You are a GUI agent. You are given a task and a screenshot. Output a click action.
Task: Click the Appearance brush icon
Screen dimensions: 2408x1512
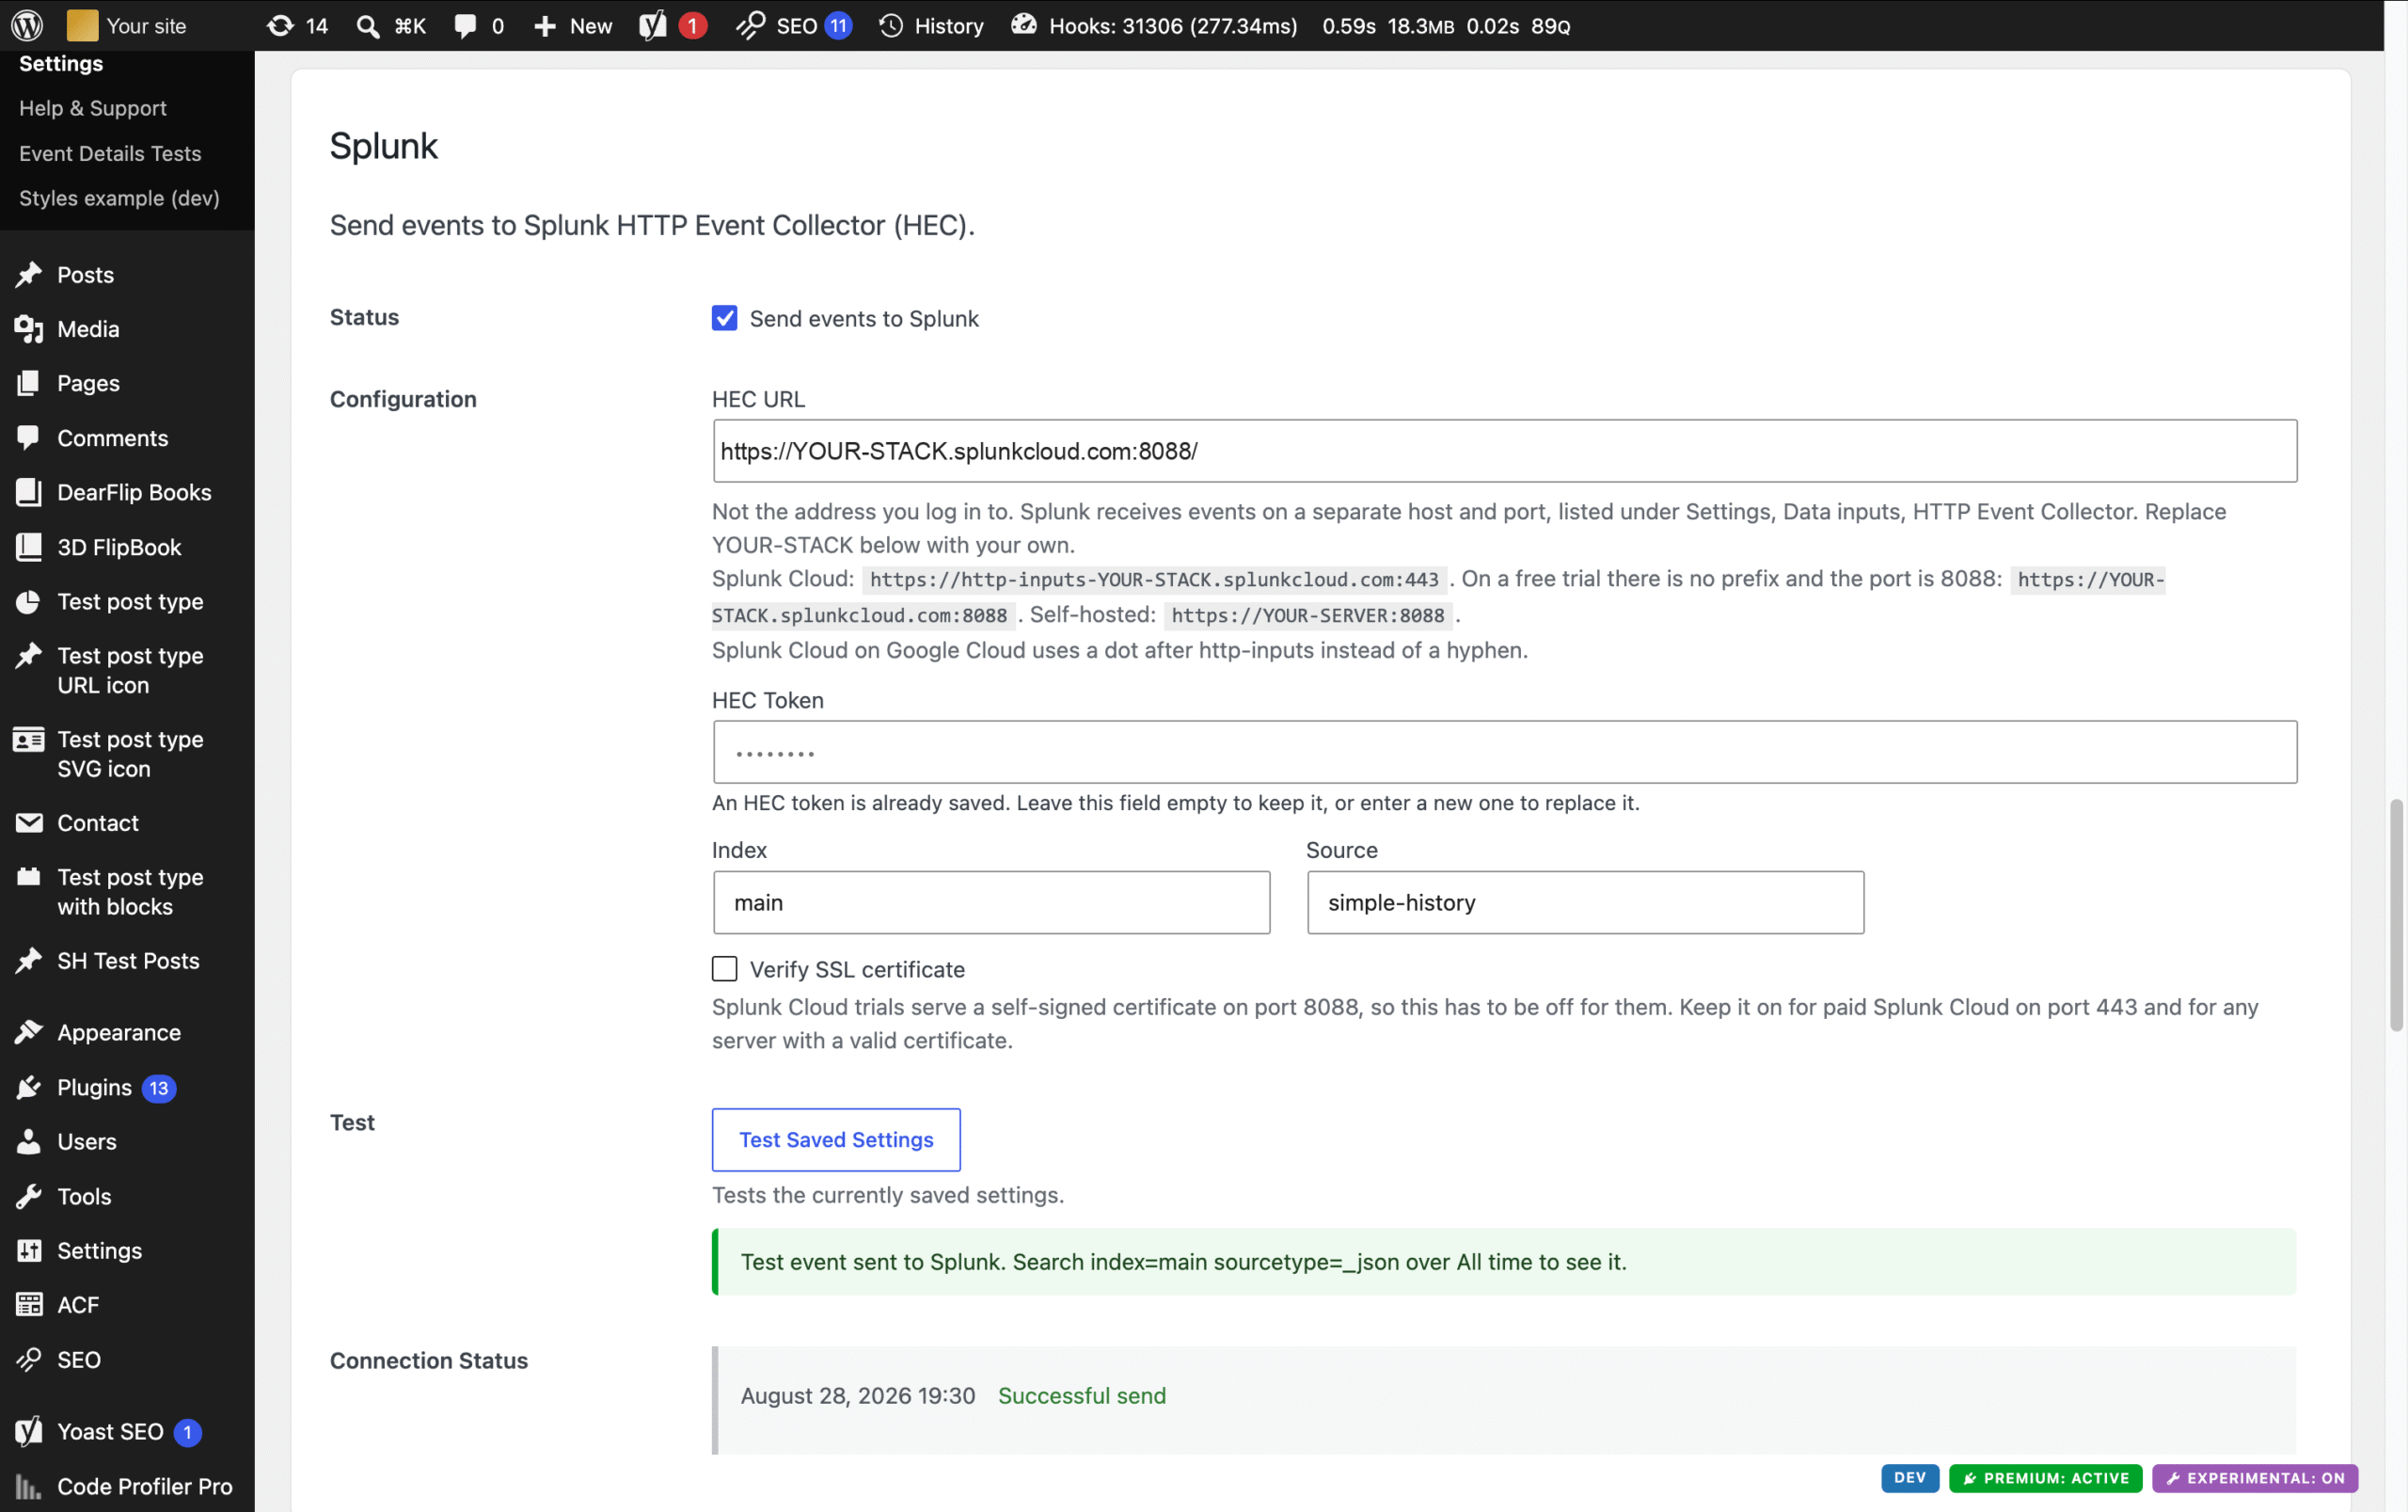point(29,1032)
